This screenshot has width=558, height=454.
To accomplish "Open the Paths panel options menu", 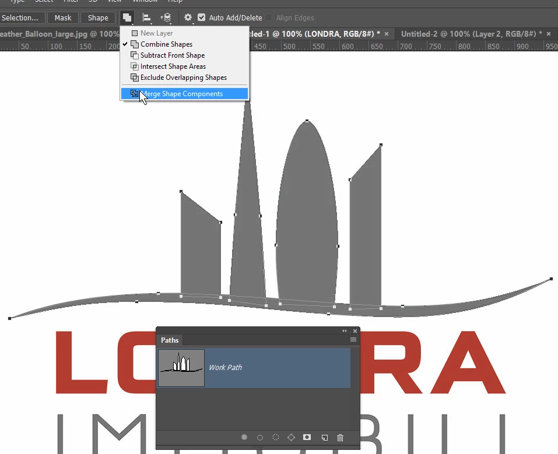I will click(353, 340).
